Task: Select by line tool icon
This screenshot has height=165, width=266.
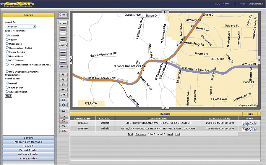Action: [63, 126]
